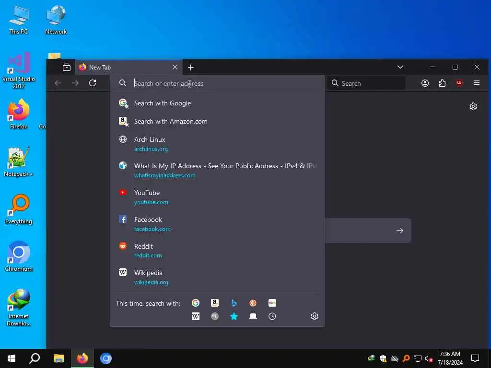Click the Forward navigation arrow
Viewport: 491px width, 368px height.
75,83
